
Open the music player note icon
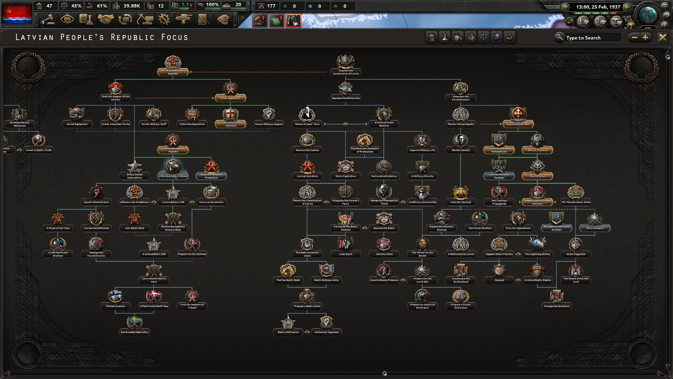pyautogui.click(x=570, y=22)
